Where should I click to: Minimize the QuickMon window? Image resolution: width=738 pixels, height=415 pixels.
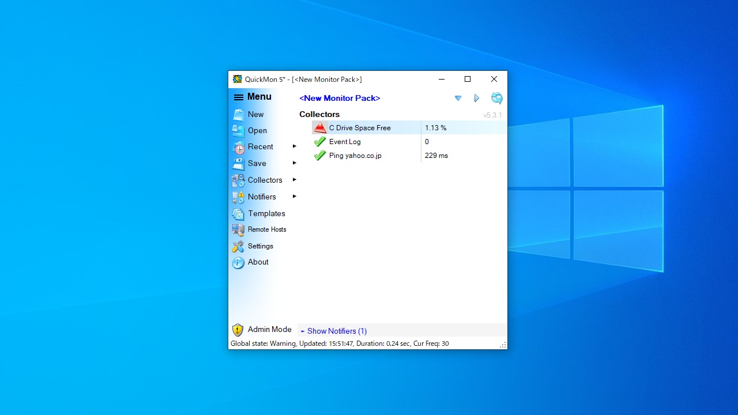pos(442,79)
